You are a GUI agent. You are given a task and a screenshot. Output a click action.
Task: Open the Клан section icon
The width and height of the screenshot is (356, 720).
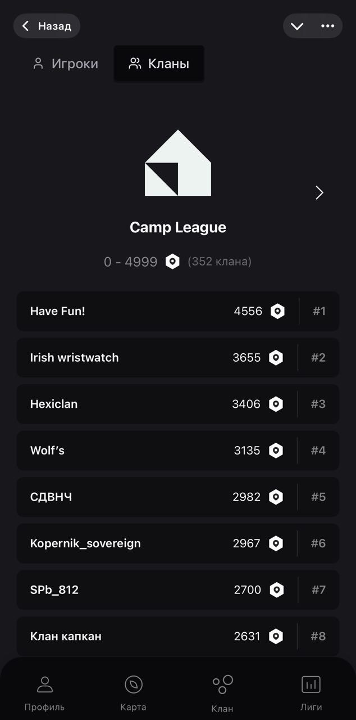tap(222, 684)
